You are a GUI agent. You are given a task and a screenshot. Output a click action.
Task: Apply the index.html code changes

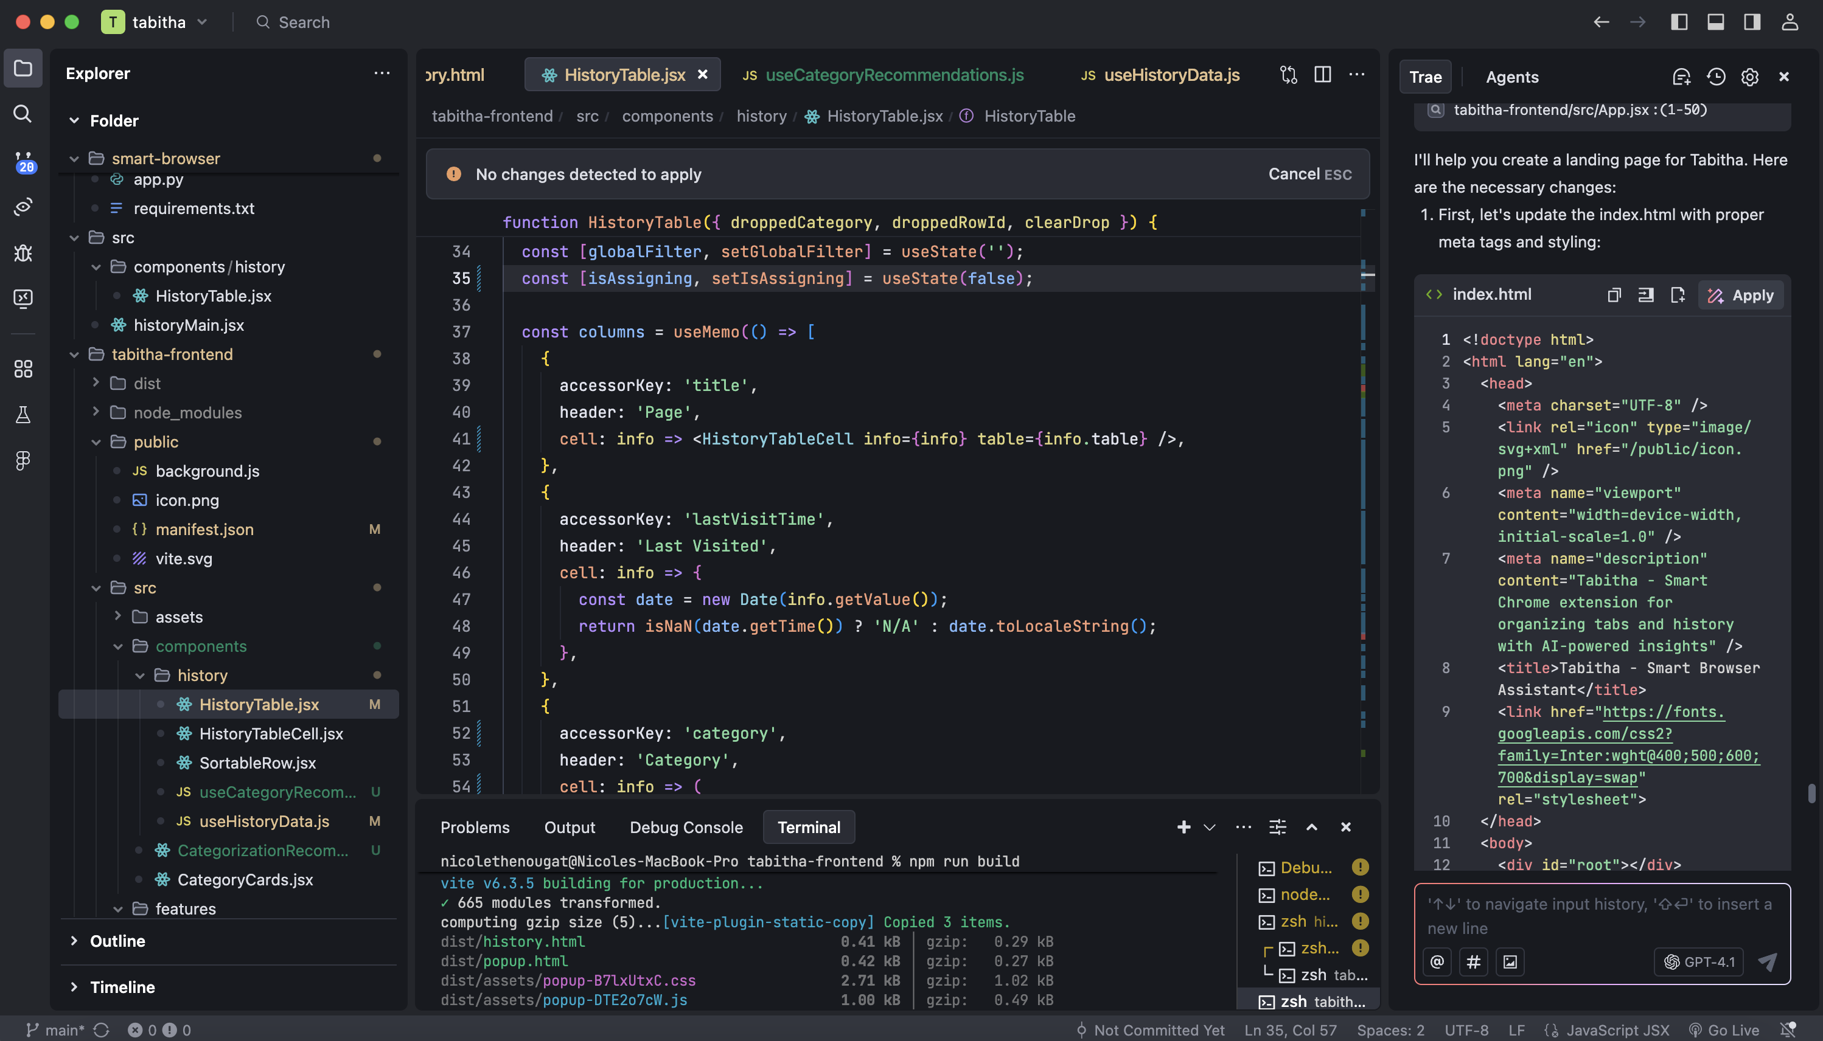[x=1741, y=294]
